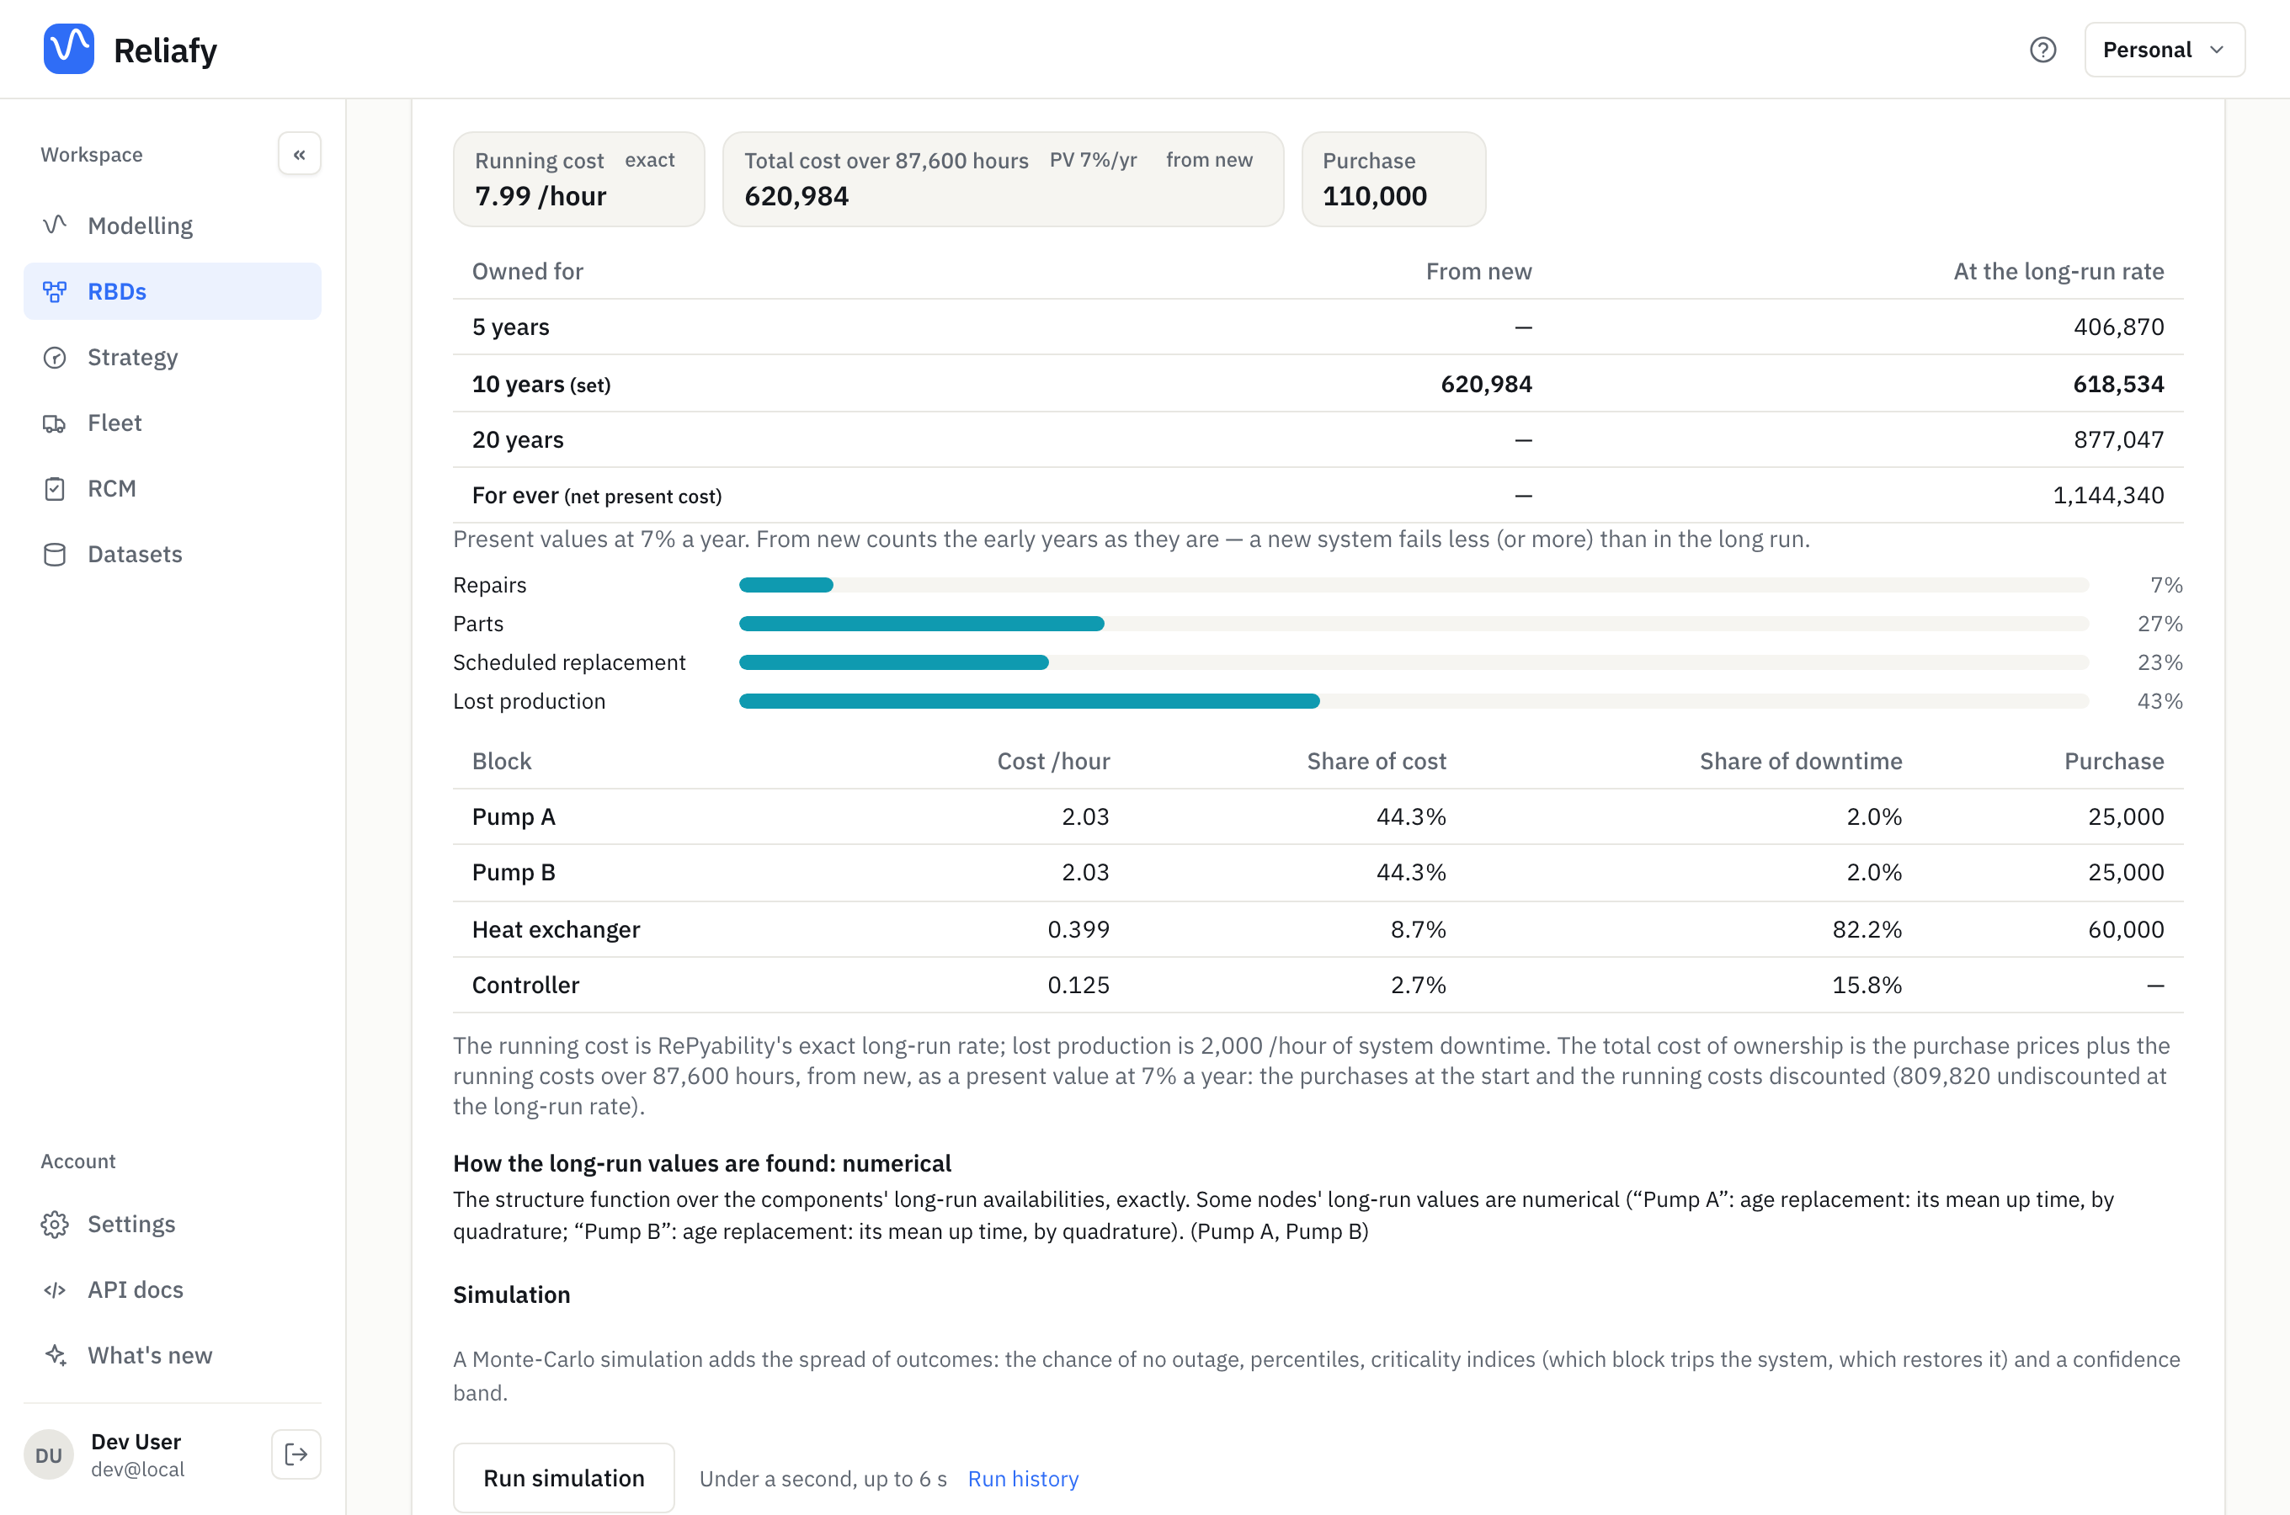2290x1515 pixels.
Task: Click the dev@local account email
Action: 137,1469
